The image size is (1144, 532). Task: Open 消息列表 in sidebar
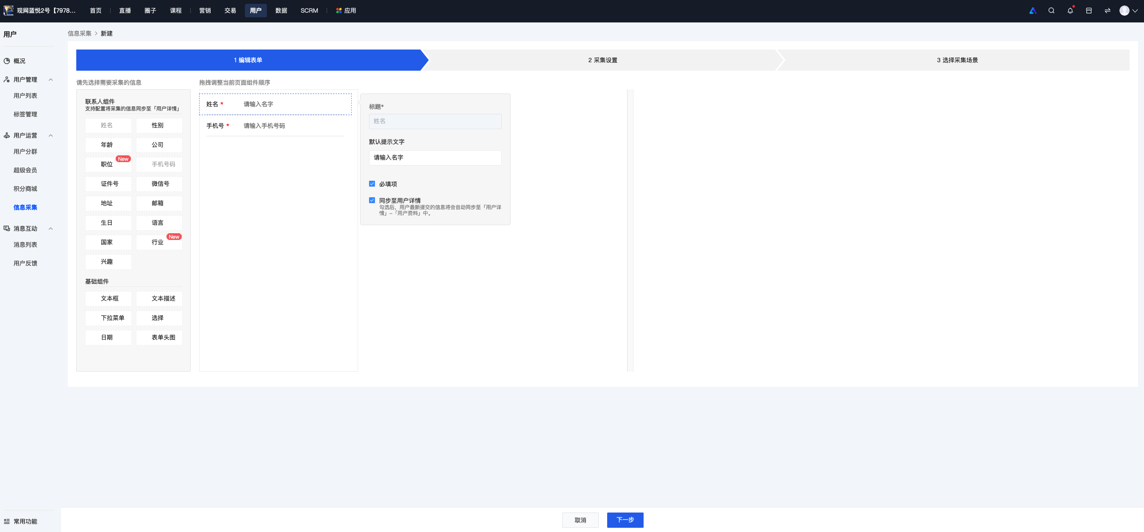click(25, 245)
